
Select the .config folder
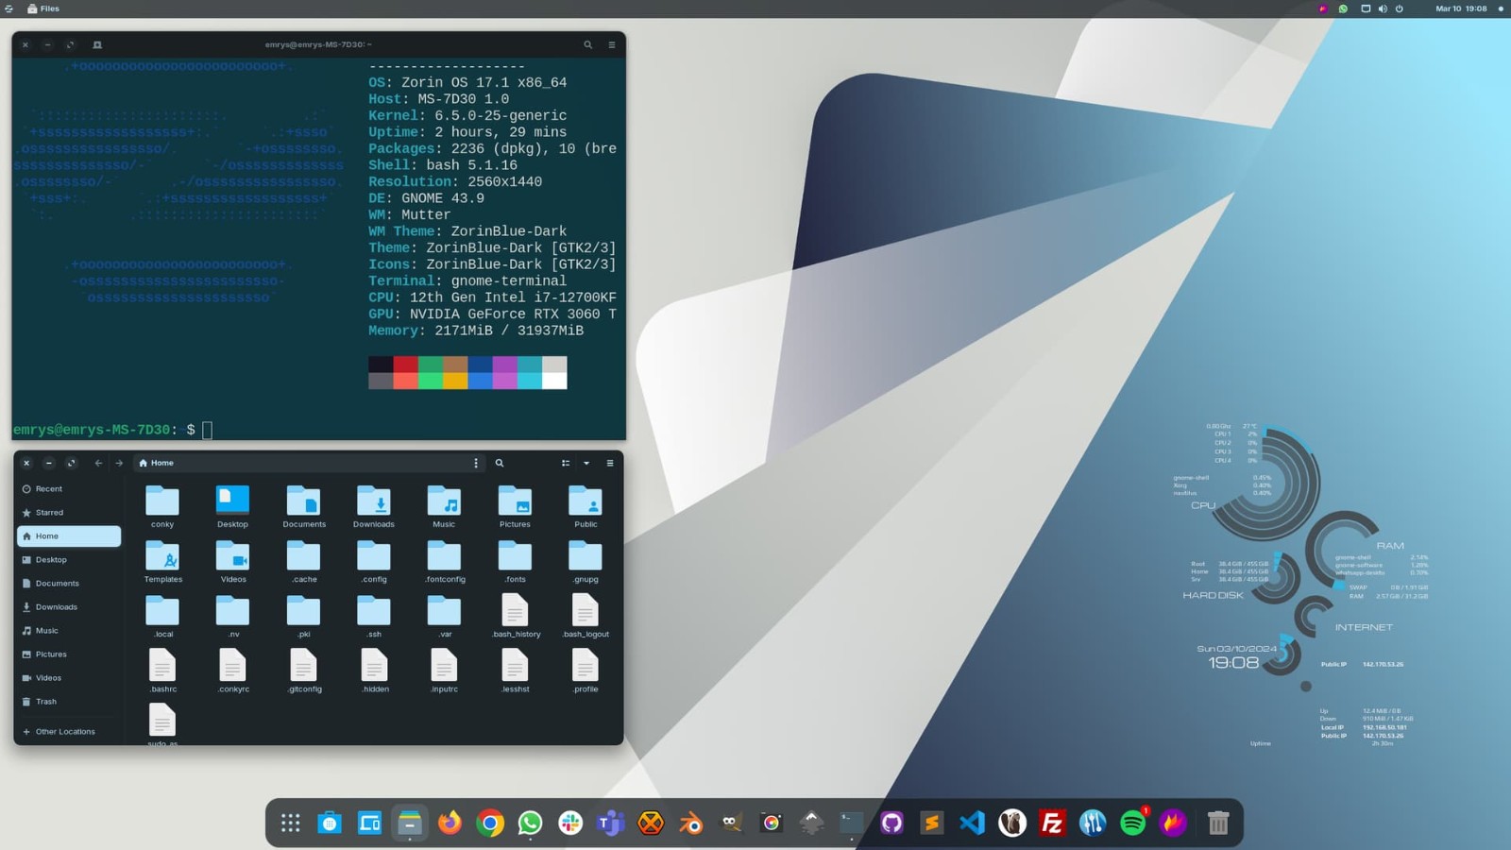(374, 562)
